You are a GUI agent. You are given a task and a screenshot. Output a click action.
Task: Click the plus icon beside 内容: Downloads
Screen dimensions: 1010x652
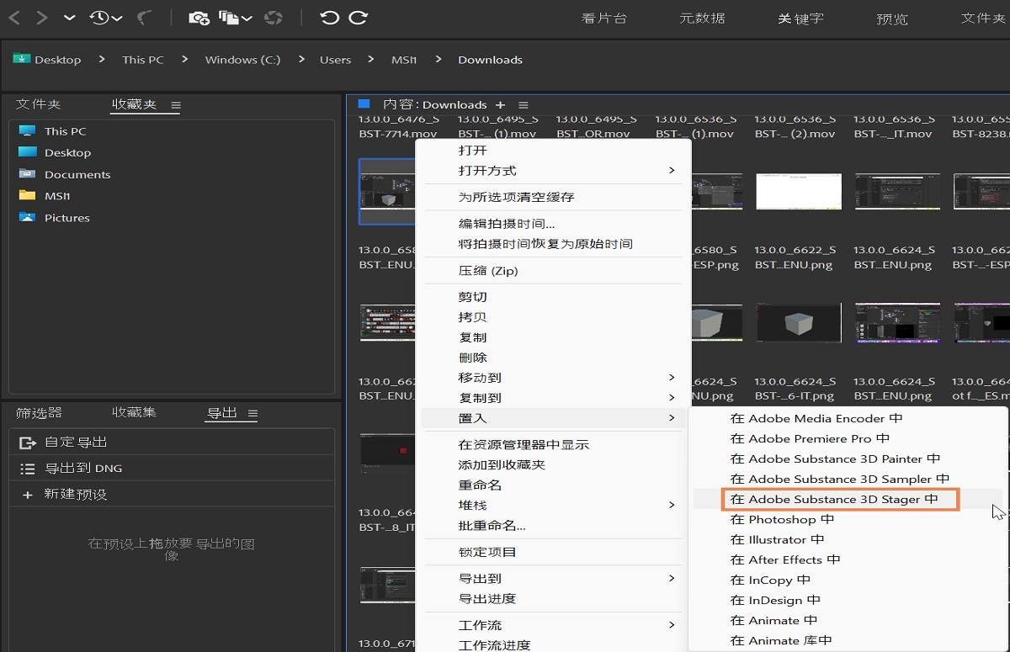pyautogui.click(x=500, y=105)
